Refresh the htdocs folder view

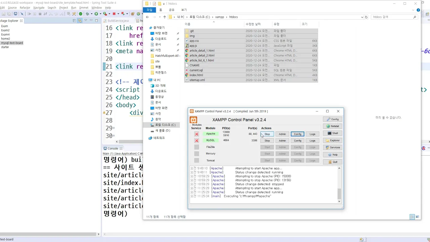[367, 17]
